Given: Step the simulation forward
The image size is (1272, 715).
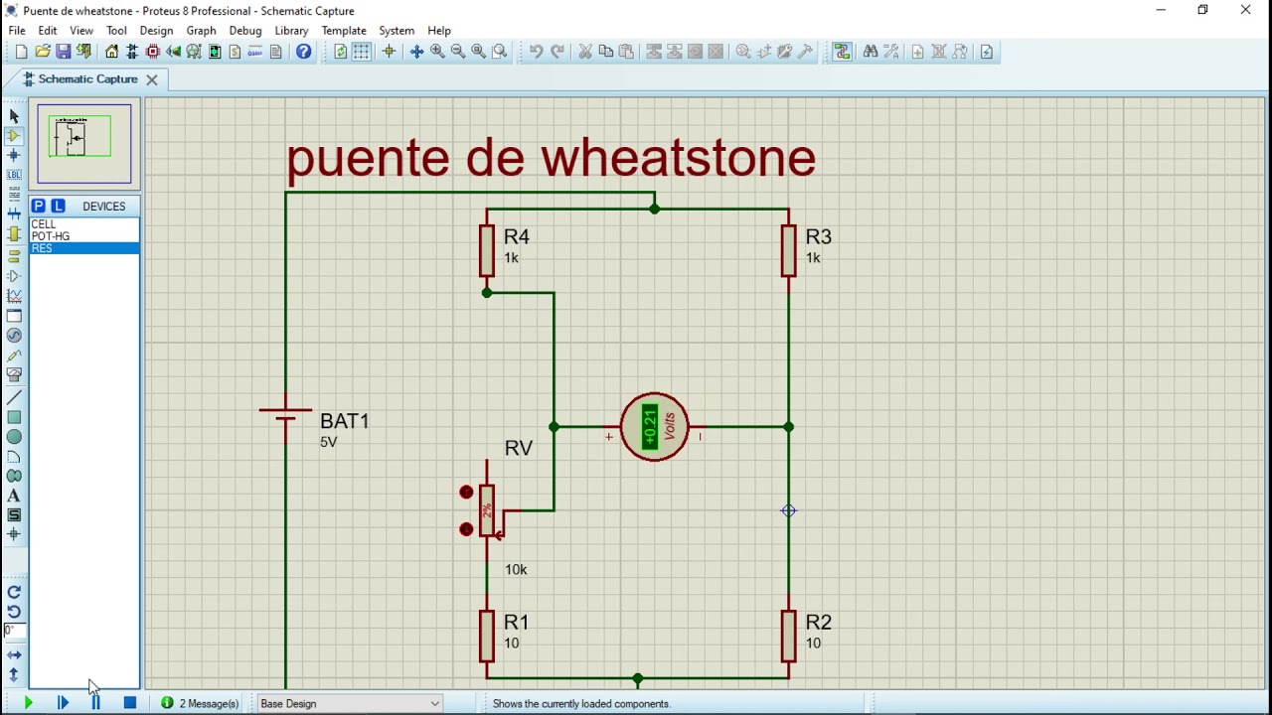Looking at the screenshot, I should [63, 703].
